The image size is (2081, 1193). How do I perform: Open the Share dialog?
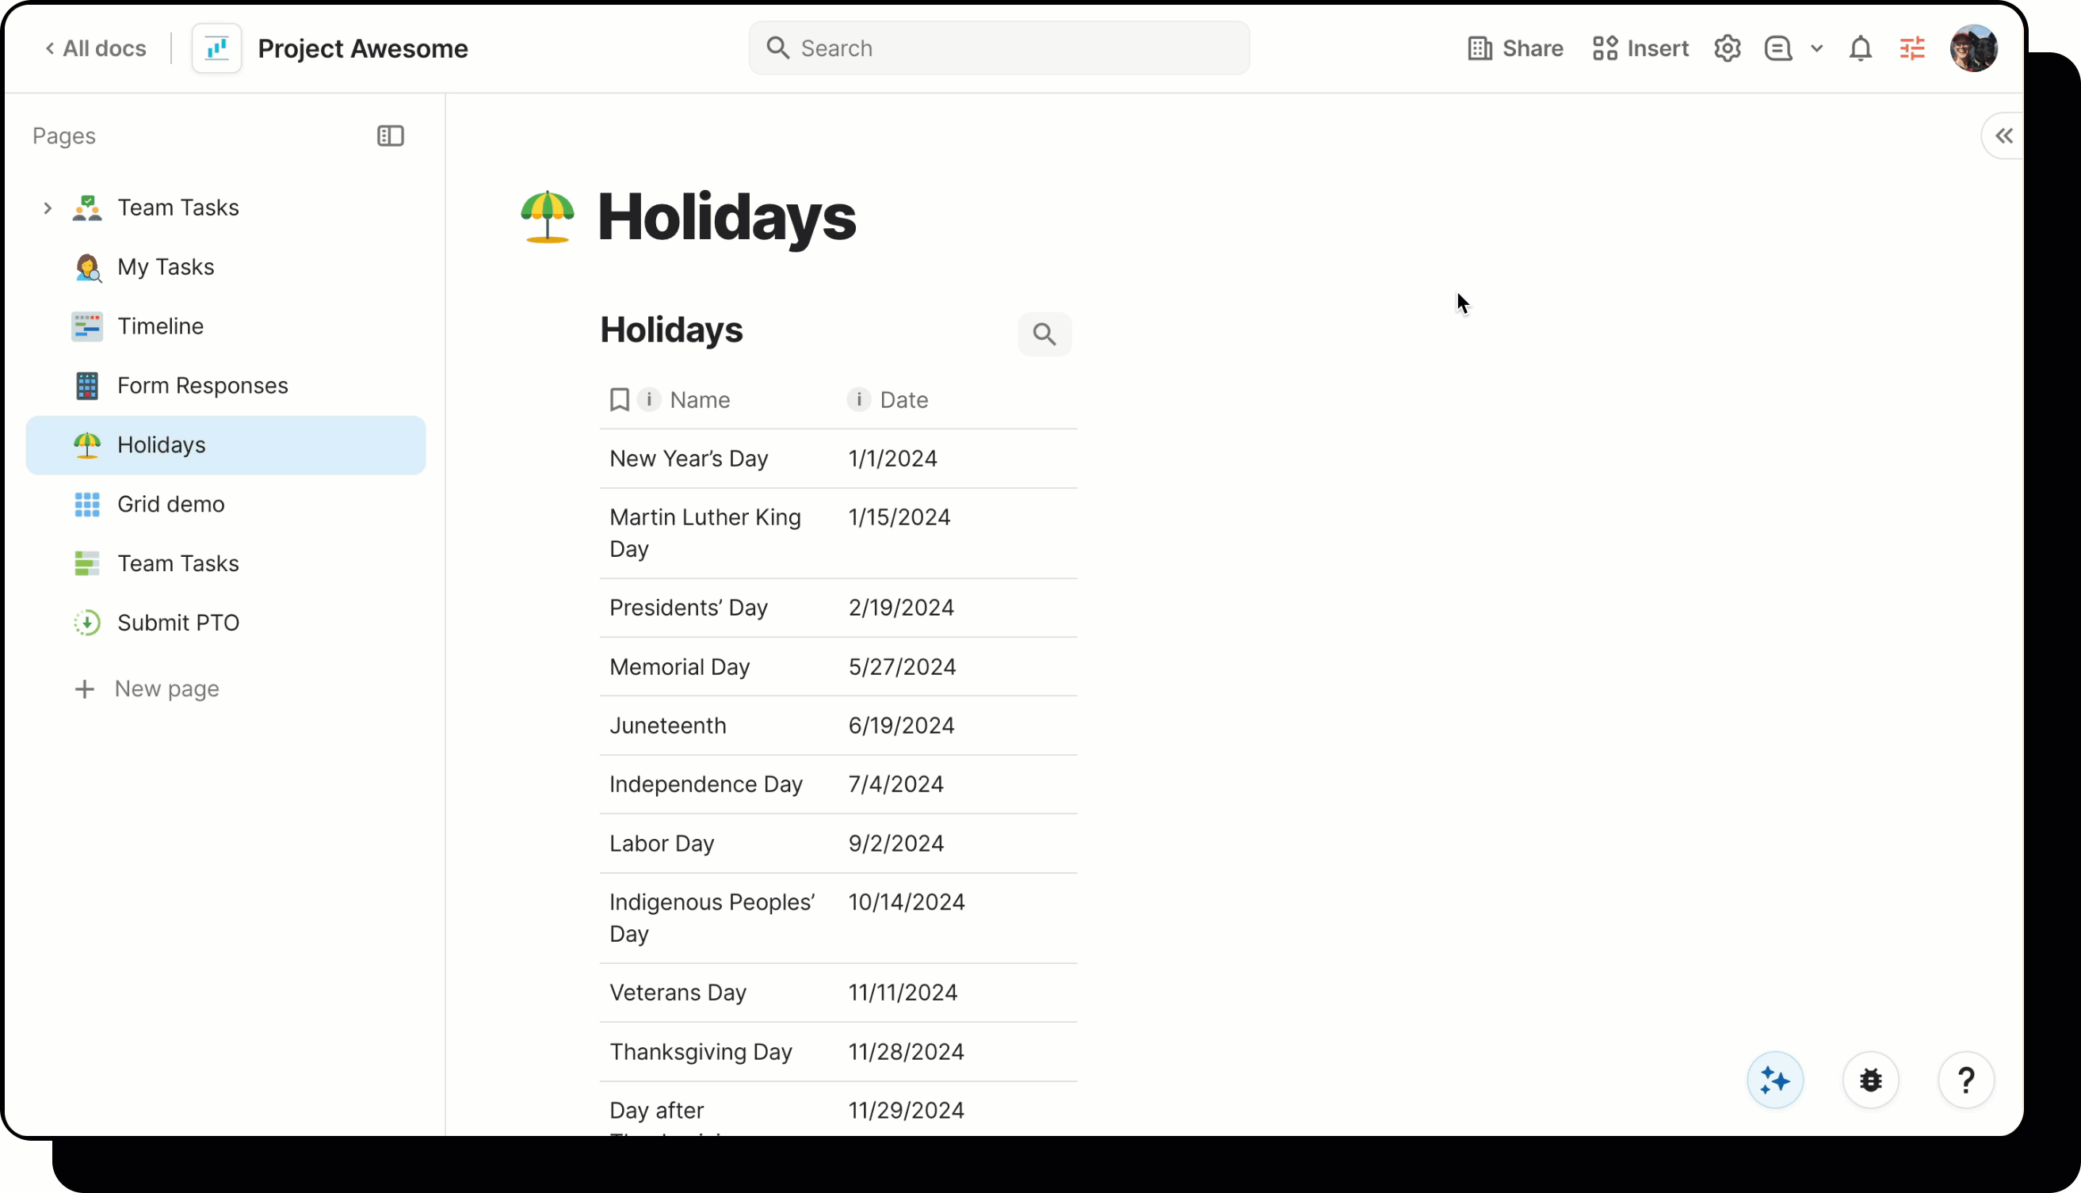tap(1514, 48)
